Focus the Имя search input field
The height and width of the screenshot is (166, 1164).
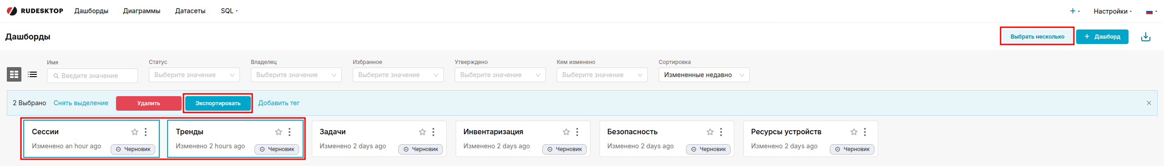click(92, 76)
